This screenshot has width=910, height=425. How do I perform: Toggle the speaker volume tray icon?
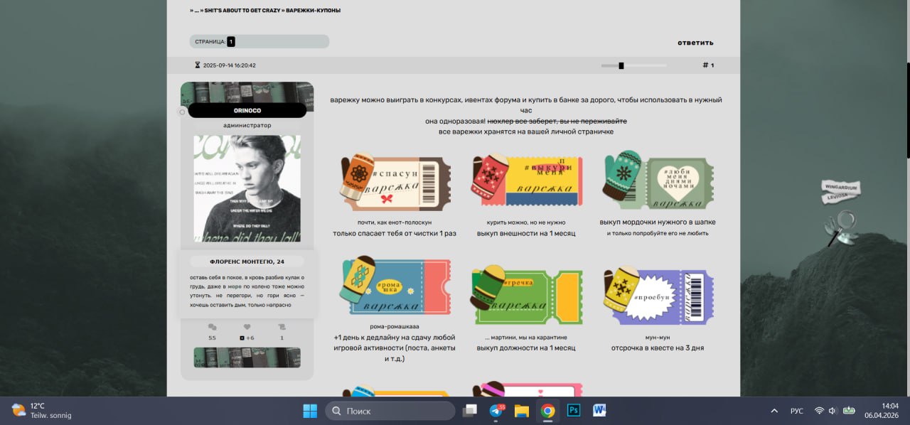coord(833,411)
